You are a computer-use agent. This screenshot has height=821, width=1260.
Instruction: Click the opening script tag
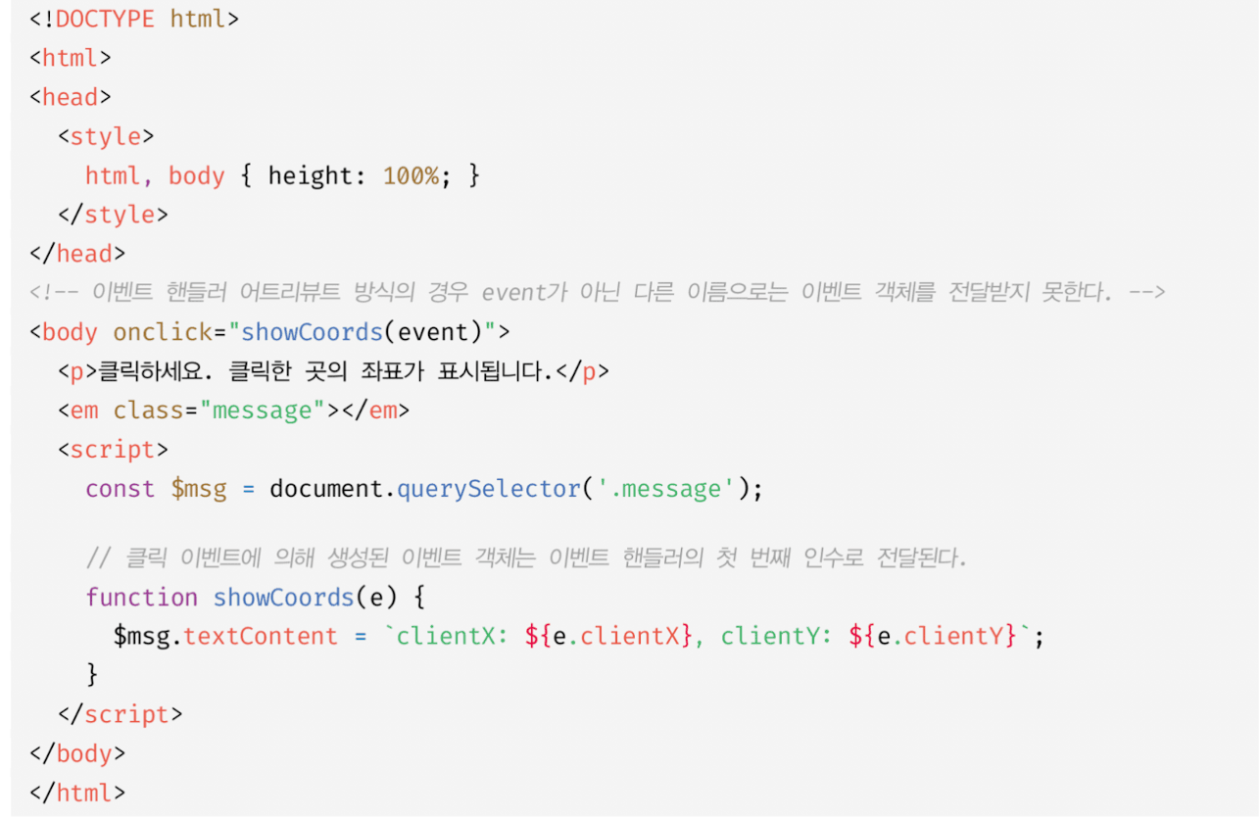coord(113,450)
